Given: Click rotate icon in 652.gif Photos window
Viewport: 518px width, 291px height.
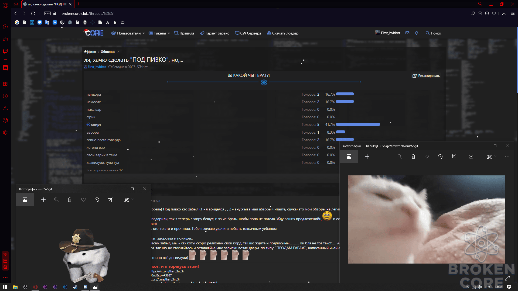Looking at the screenshot, I should [x=97, y=200].
